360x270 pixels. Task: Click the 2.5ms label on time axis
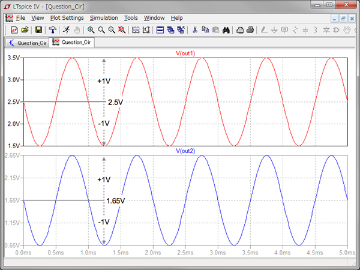tap(186, 253)
